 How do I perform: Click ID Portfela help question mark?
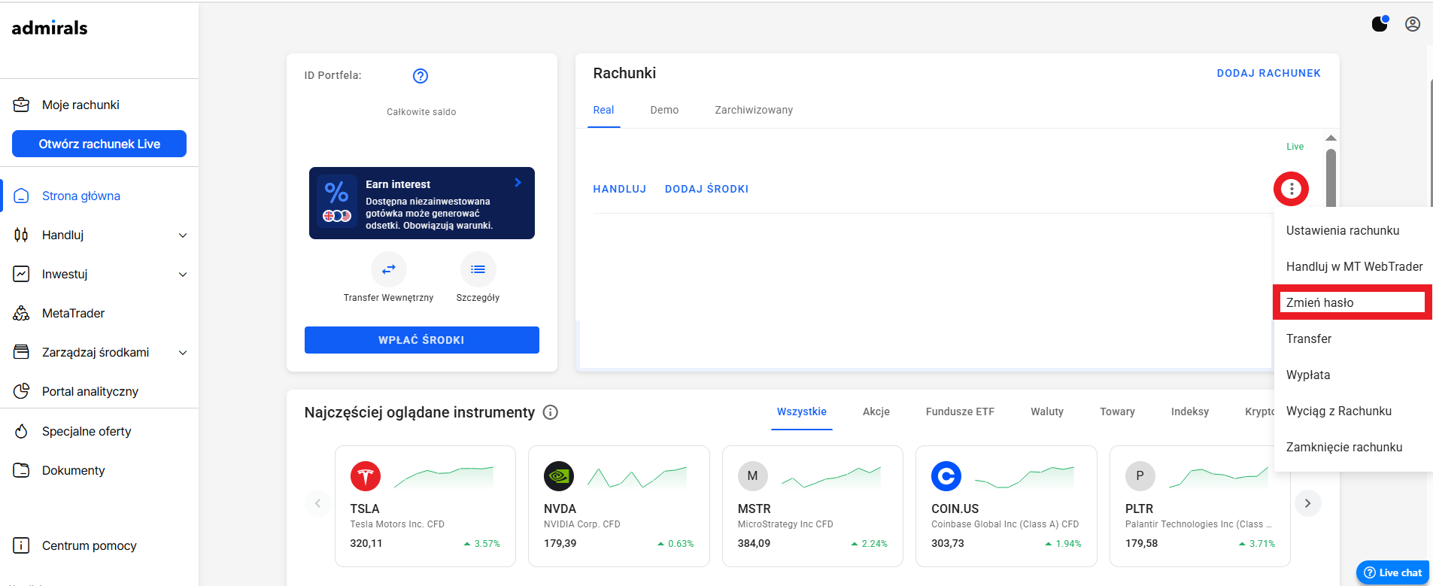pos(420,76)
